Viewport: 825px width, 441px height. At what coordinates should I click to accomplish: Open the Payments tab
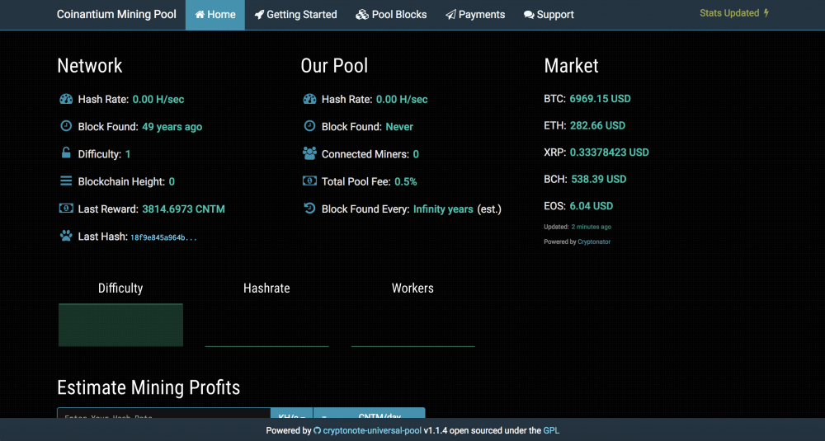(x=476, y=15)
